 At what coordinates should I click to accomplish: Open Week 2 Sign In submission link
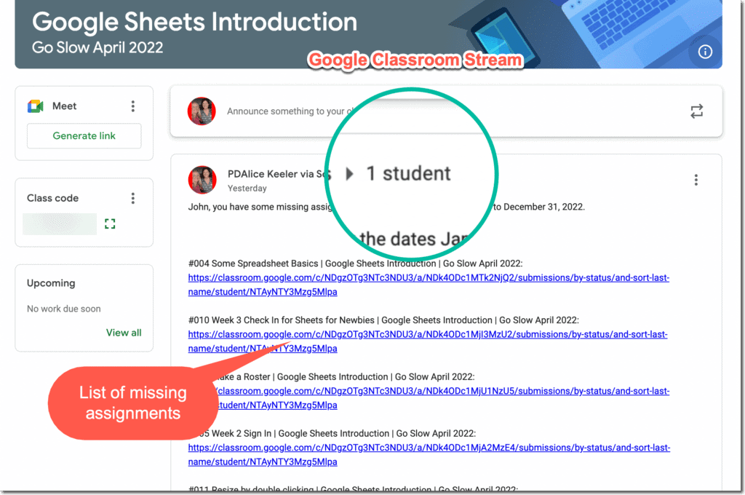[x=429, y=454]
